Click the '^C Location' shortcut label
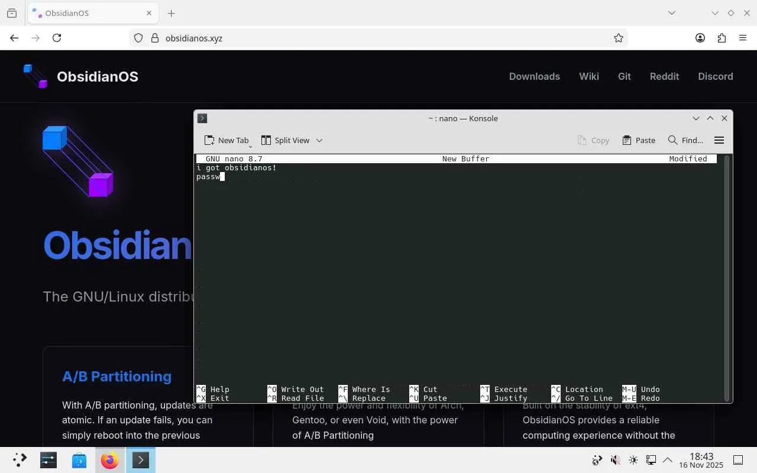This screenshot has height=473, width=757. click(x=577, y=390)
